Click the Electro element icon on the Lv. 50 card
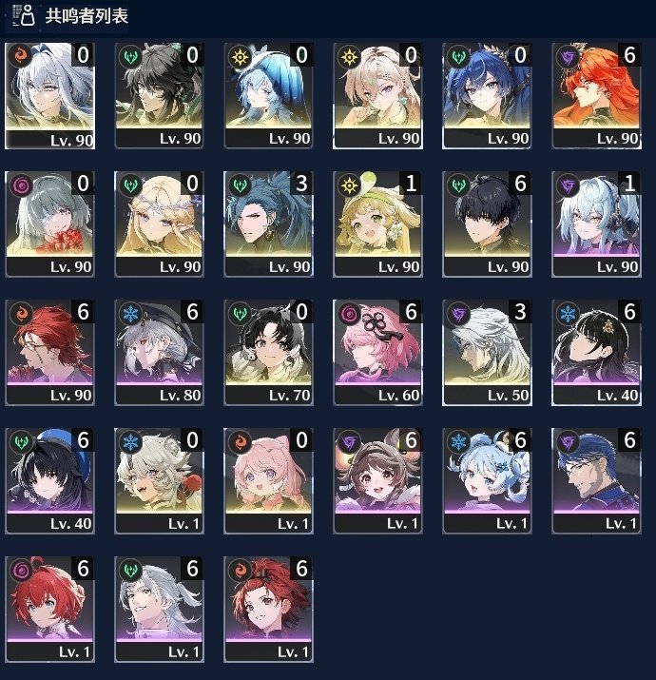 (458, 313)
